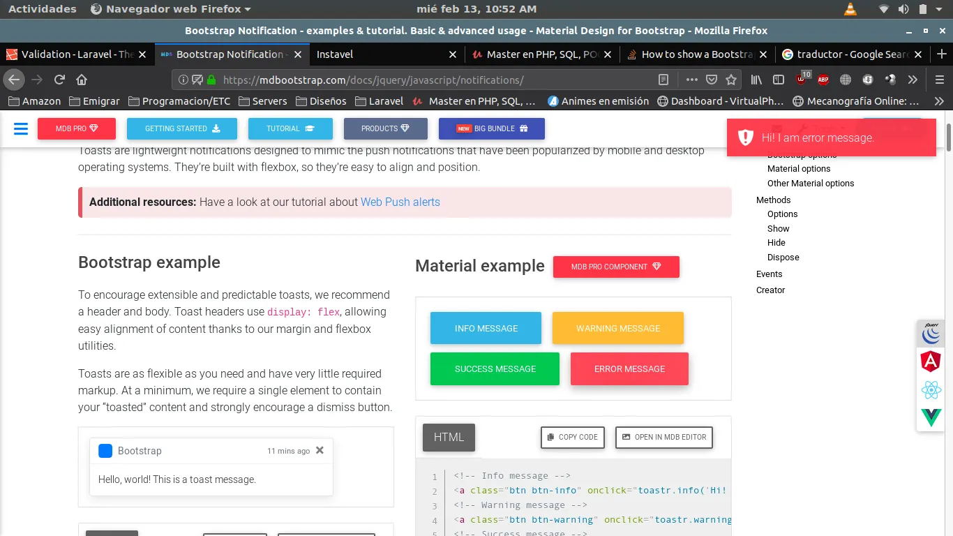The height and width of the screenshot is (536, 953).
Task: Close the Bootstrap Notification tab
Action: [298, 54]
